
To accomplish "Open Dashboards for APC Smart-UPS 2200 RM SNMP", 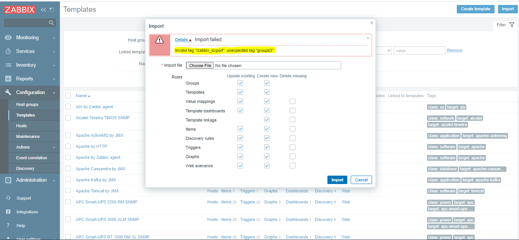I will point(297,202).
